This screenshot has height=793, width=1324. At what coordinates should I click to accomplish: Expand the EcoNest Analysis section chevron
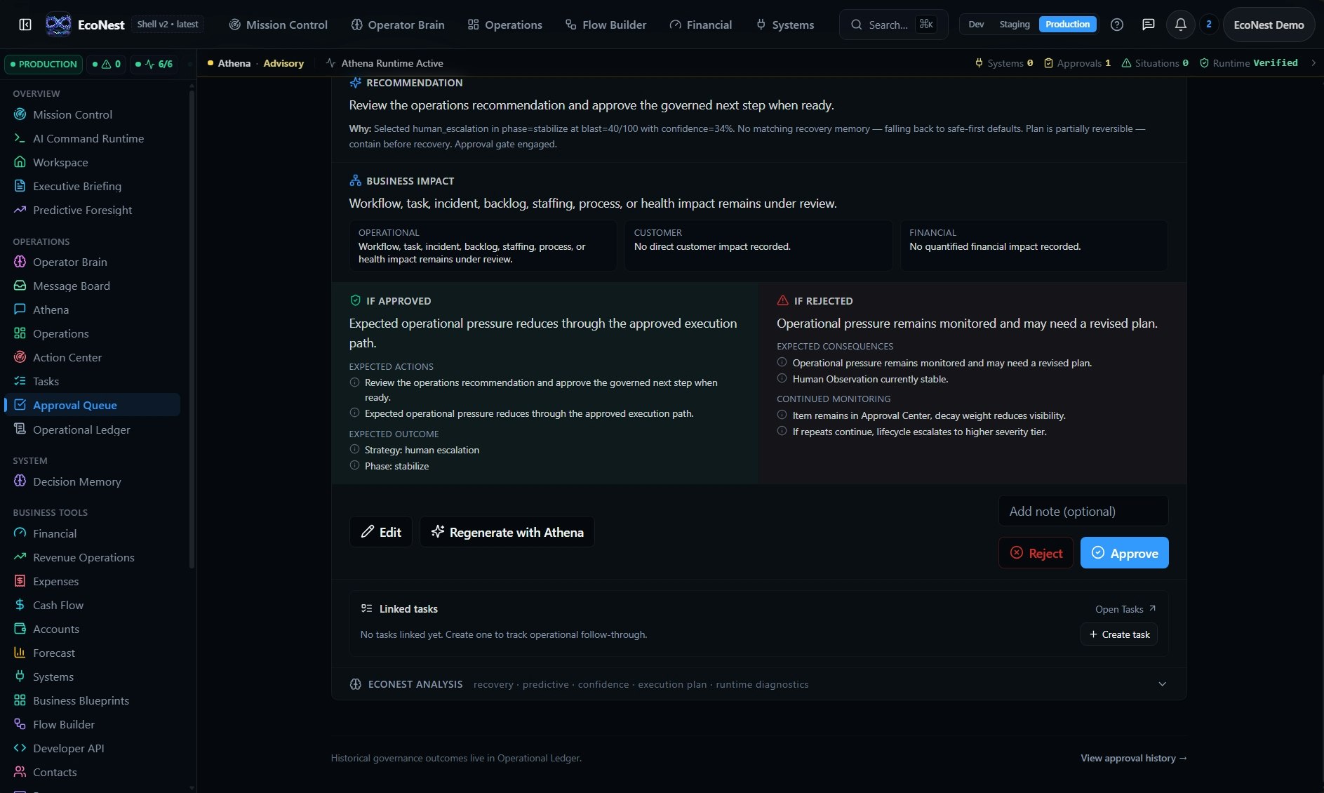tap(1162, 684)
